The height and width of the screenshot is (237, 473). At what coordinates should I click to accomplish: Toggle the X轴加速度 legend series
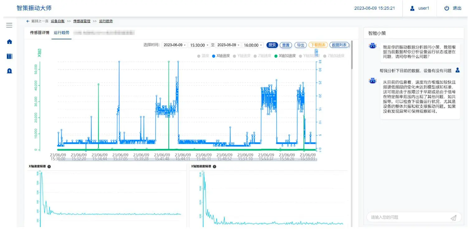click(285, 56)
